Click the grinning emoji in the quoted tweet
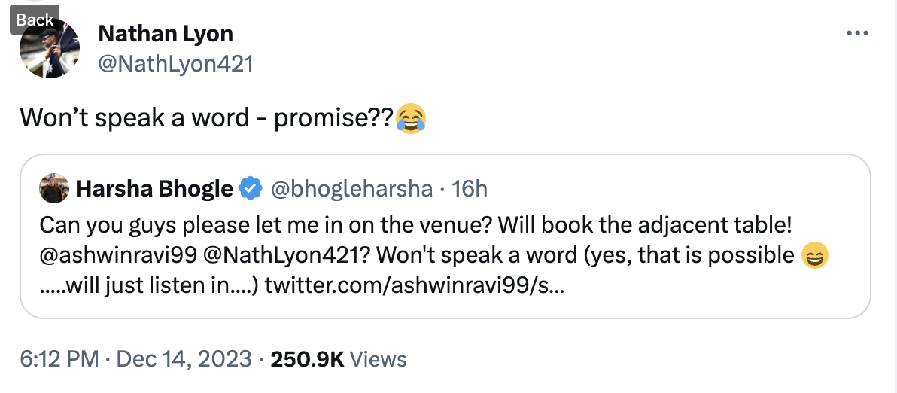 [816, 256]
